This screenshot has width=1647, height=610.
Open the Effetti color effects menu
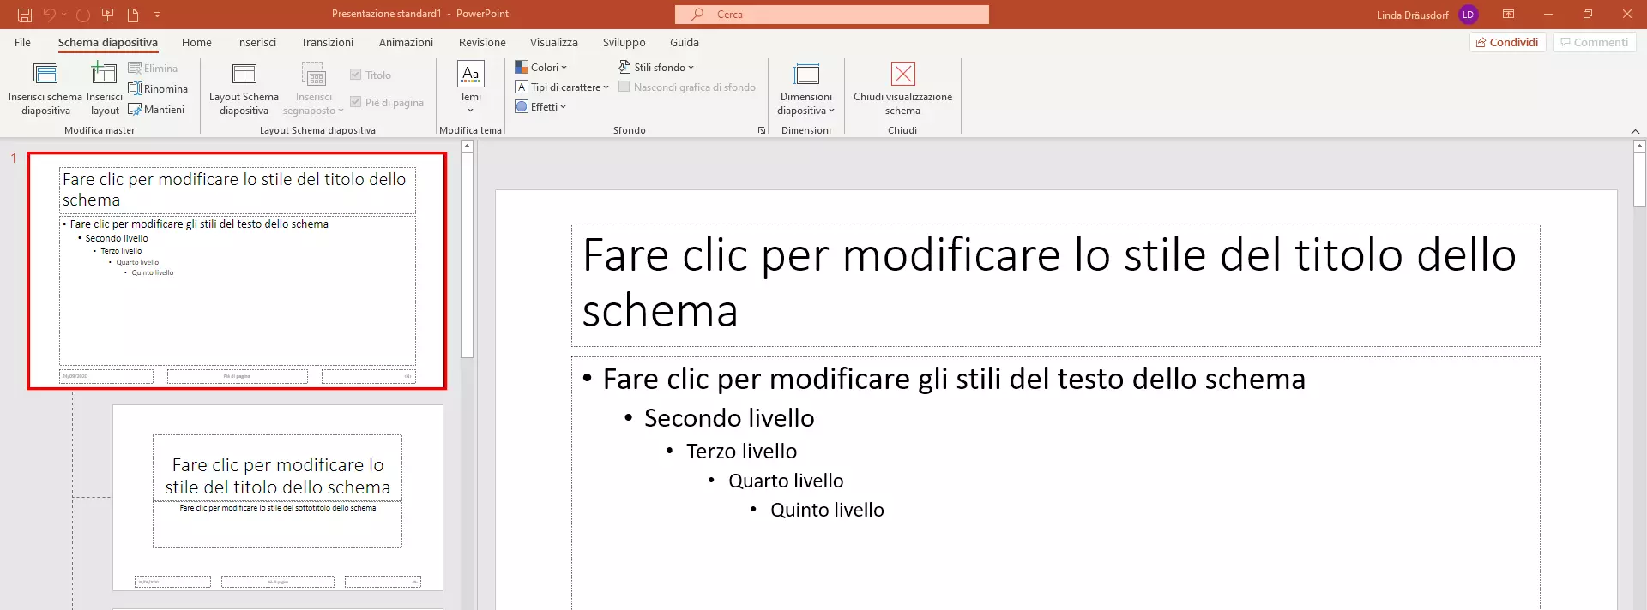(541, 106)
